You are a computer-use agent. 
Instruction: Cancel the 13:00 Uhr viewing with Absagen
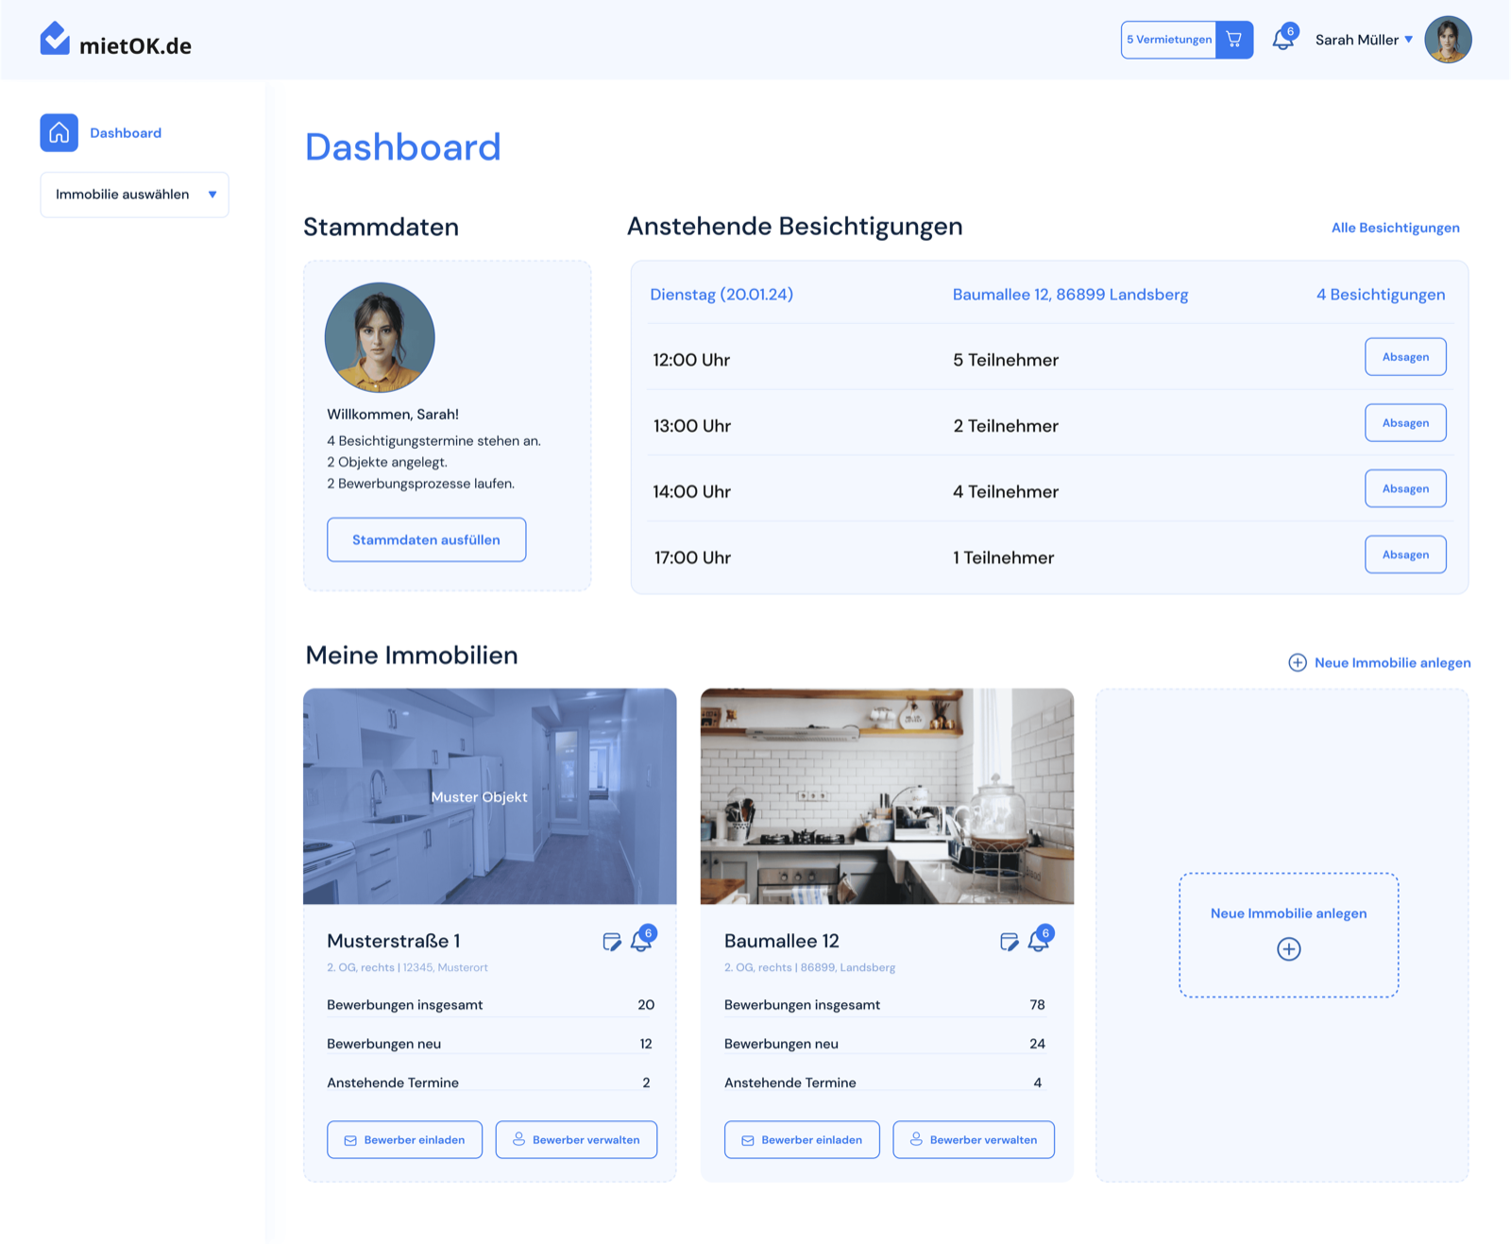pyautogui.click(x=1405, y=423)
